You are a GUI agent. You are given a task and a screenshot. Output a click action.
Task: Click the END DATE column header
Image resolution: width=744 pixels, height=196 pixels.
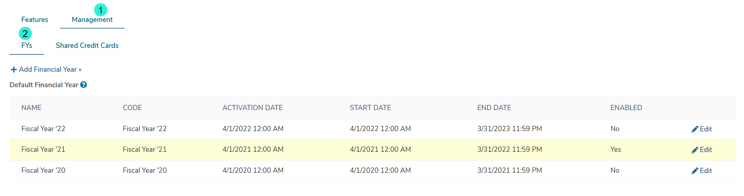[494, 108]
